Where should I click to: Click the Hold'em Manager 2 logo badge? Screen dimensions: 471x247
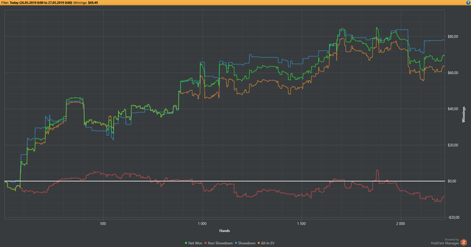(x=464, y=242)
